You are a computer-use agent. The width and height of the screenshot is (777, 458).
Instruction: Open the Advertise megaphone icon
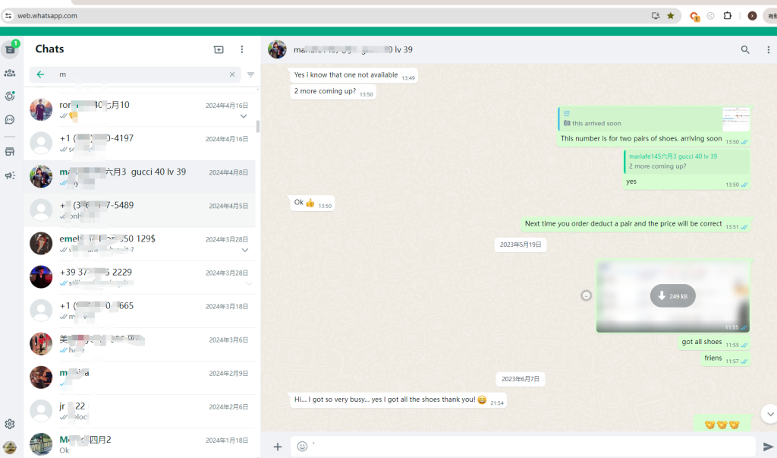point(10,175)
